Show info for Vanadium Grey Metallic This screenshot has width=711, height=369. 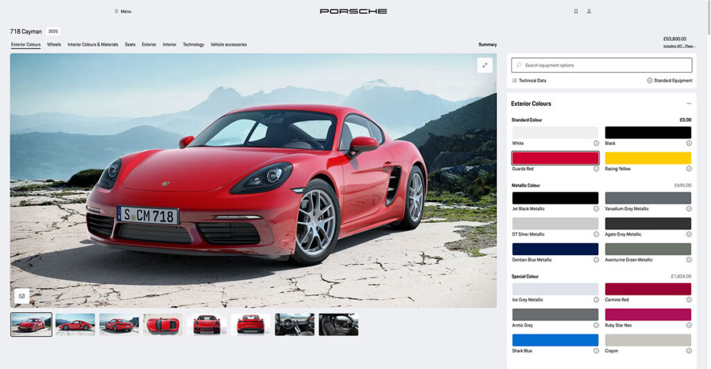(689, 209)
